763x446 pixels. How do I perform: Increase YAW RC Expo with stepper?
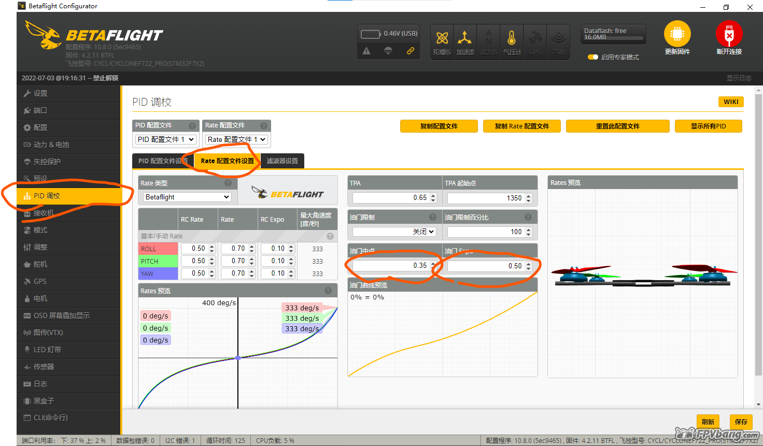tap(291, 271)
